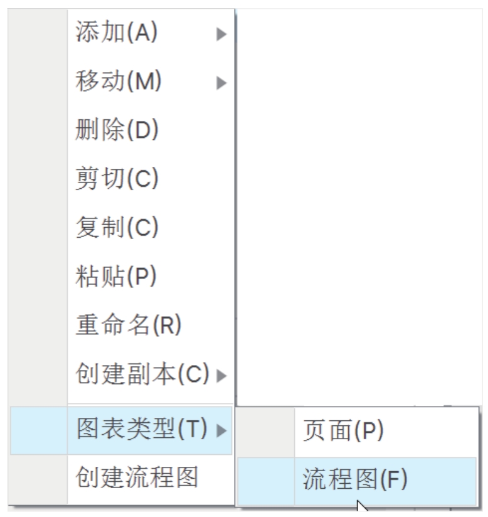Image resolution: width=488 pixels, height=517 pixels.
Task: Select the 粘贴(P) paste option
Action: (x=116, y=276)
